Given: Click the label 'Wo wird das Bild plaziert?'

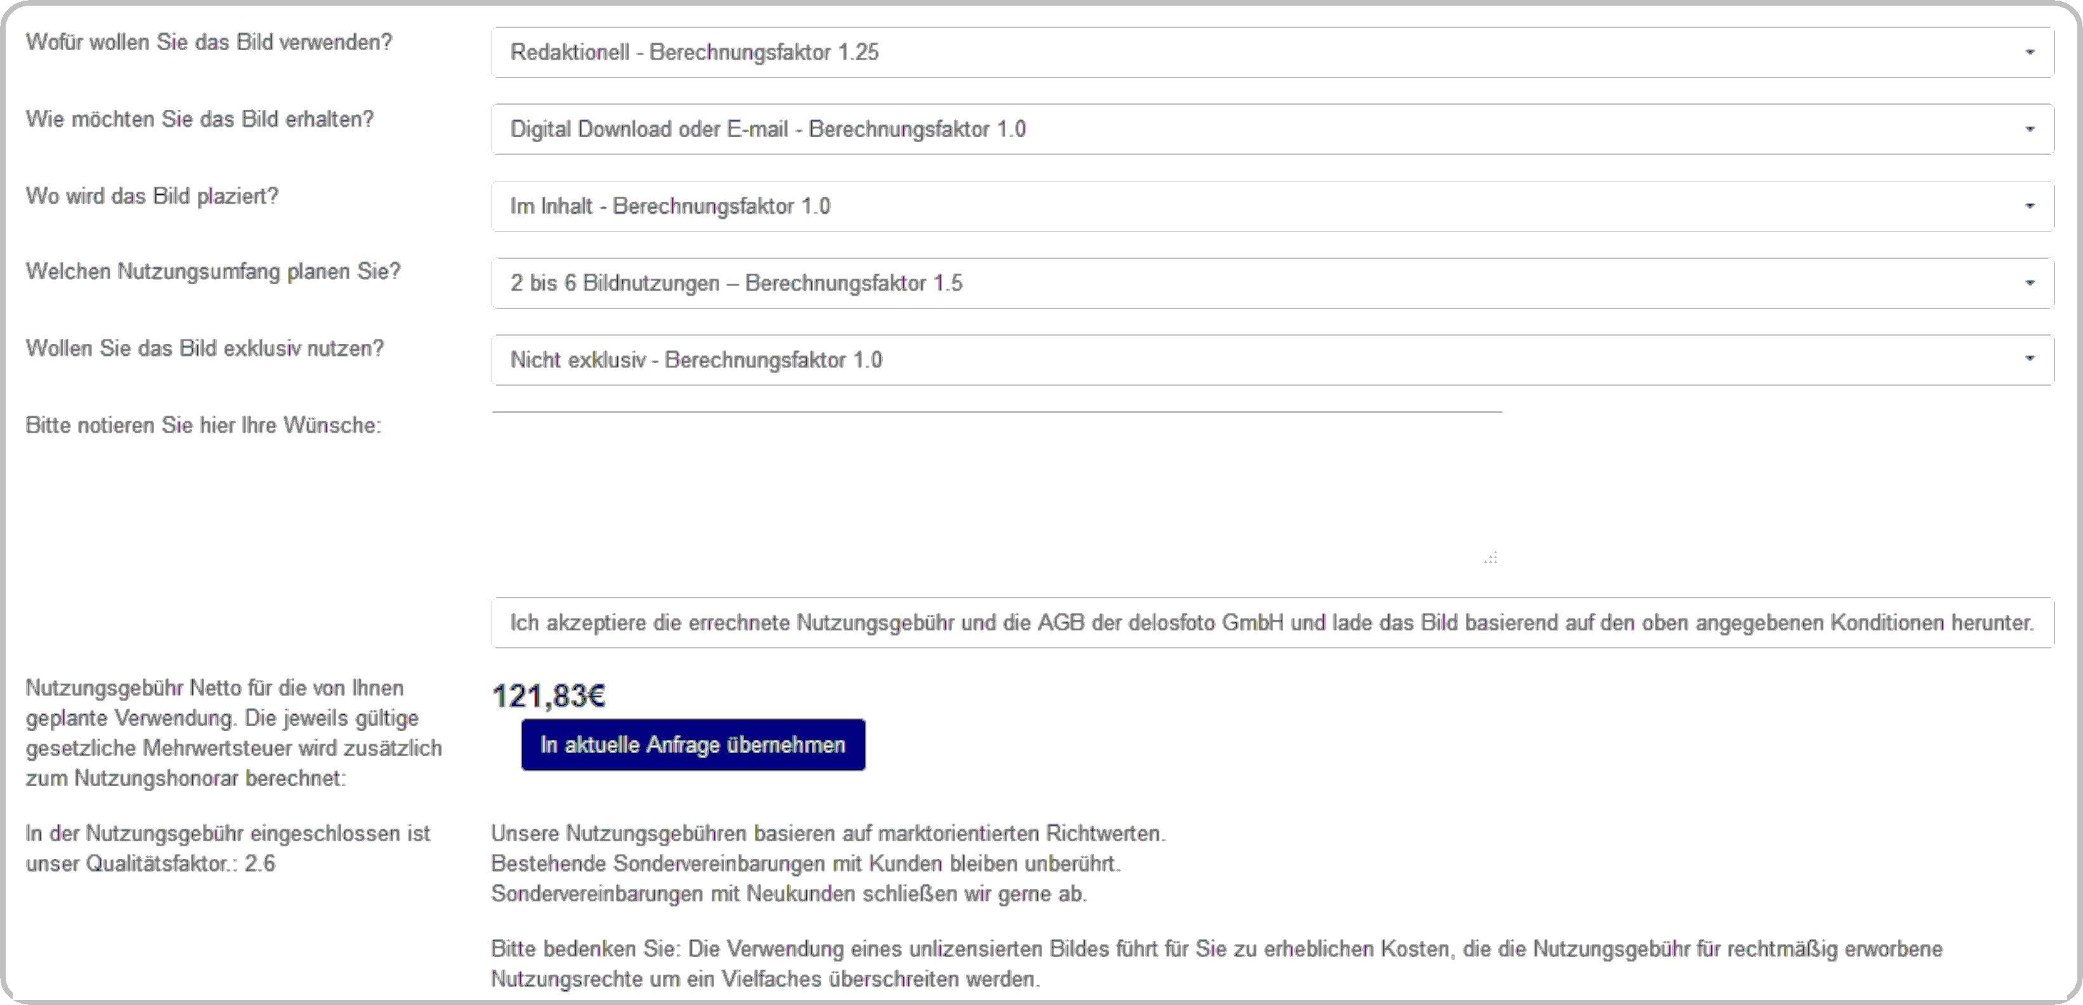Looking at the screenshot, I should point(152,195).
